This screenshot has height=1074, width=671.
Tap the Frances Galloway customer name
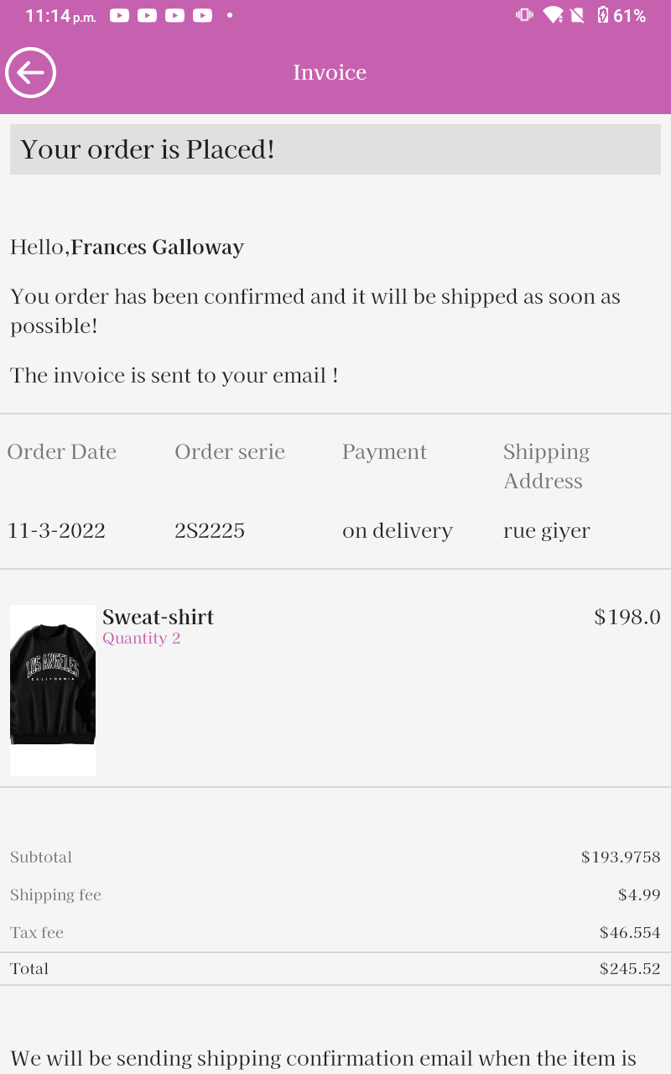pyautogui.click(x=158, y=248)
